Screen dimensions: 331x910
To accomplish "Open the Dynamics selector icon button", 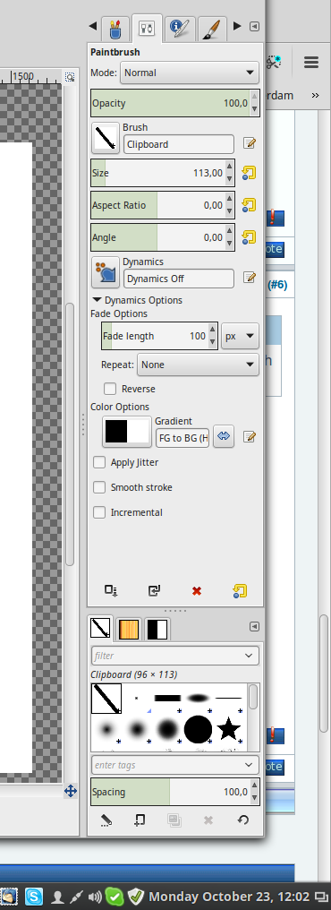I will (106, 272).
